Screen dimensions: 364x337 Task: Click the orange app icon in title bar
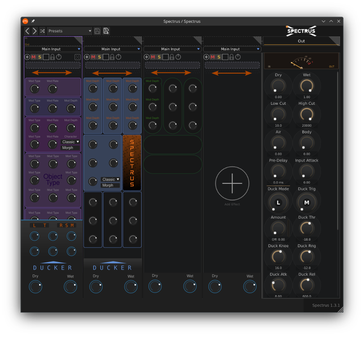pos(25,21)
